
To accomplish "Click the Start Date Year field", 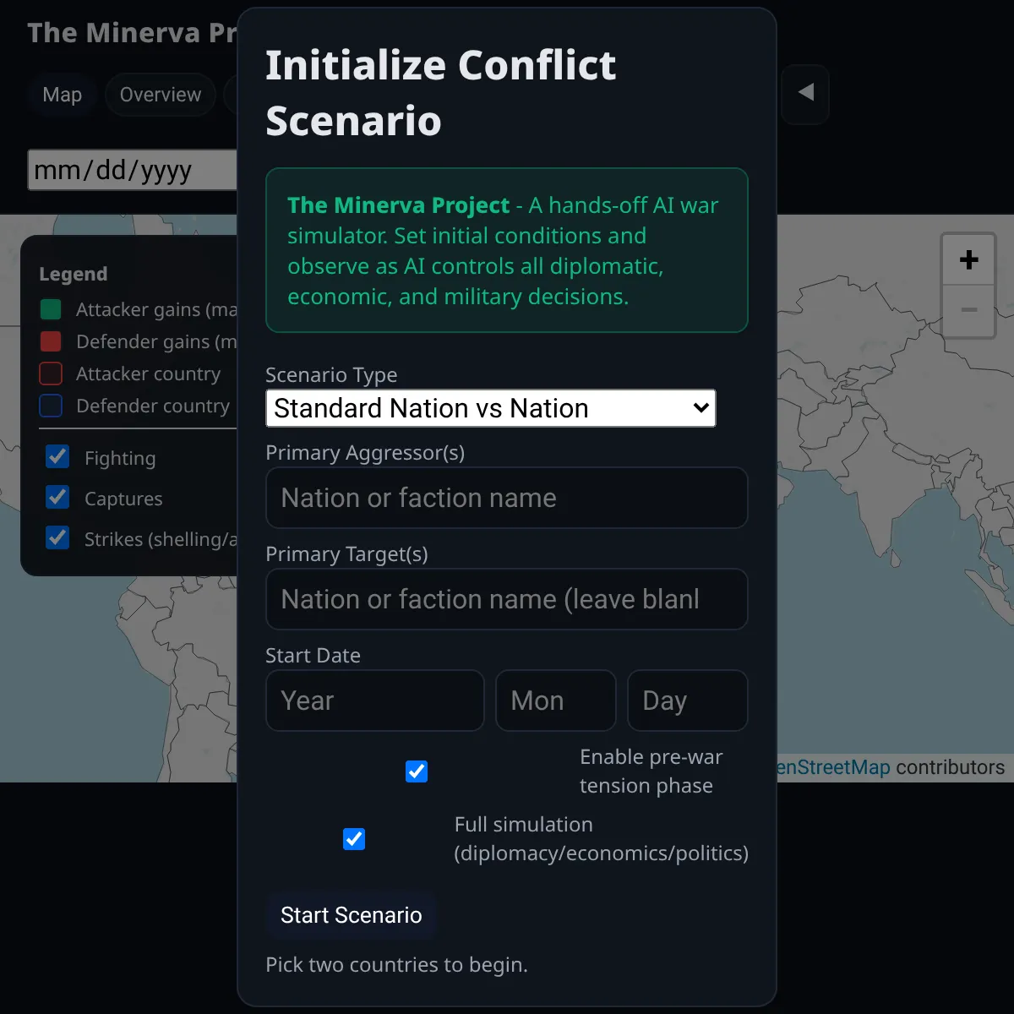I will pos(375,701).
